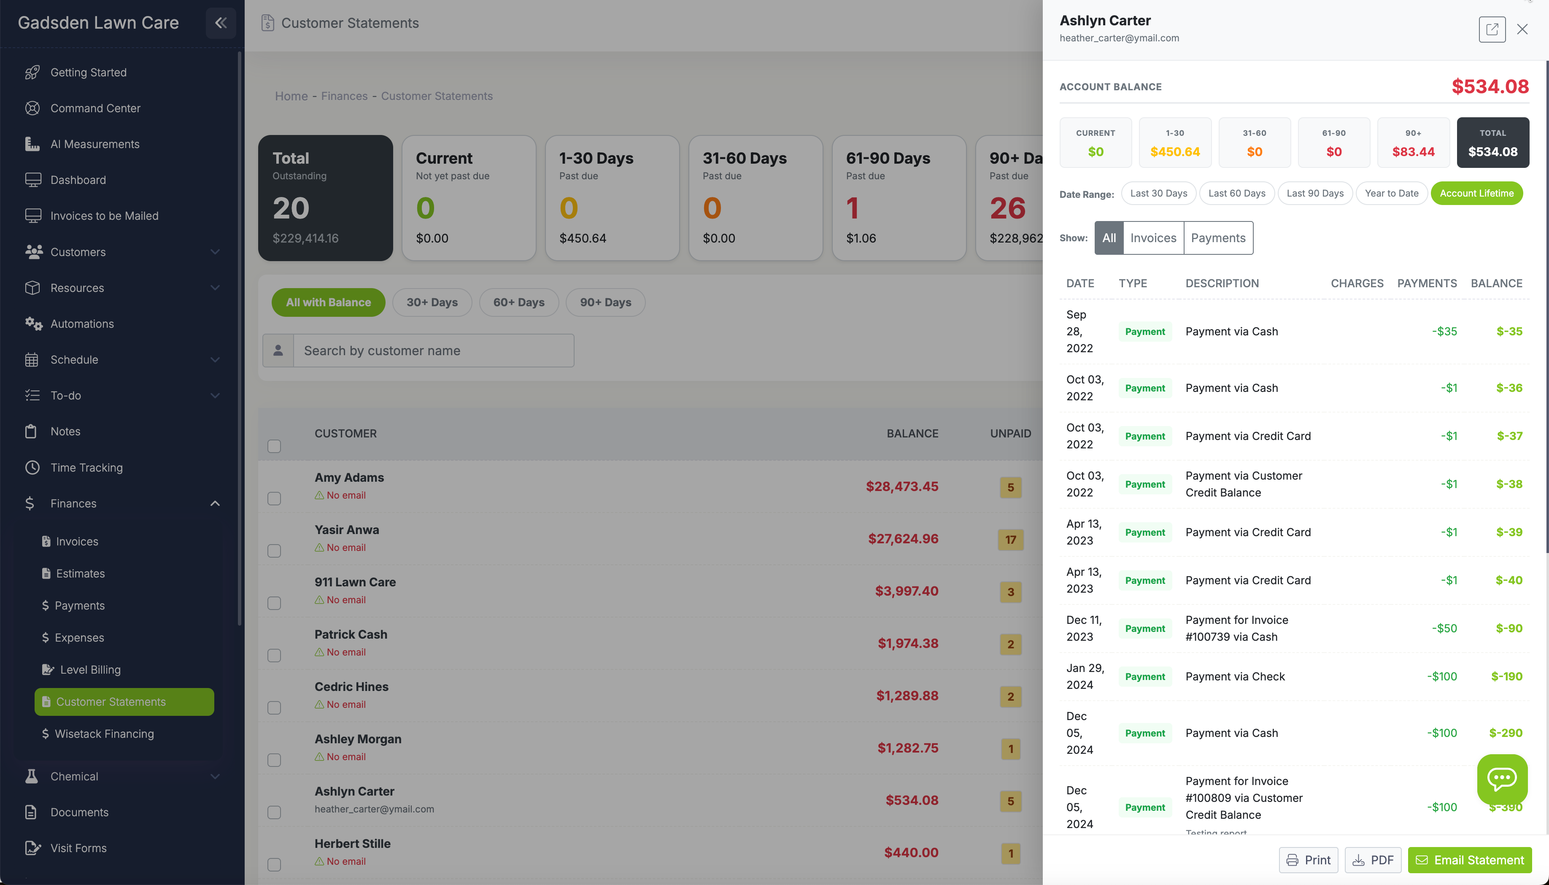Viewport: 1549px width, 885px height.
Task: Switch the Show filter to Invoices
Action: pyautogui.click(x=1152, y=237)
